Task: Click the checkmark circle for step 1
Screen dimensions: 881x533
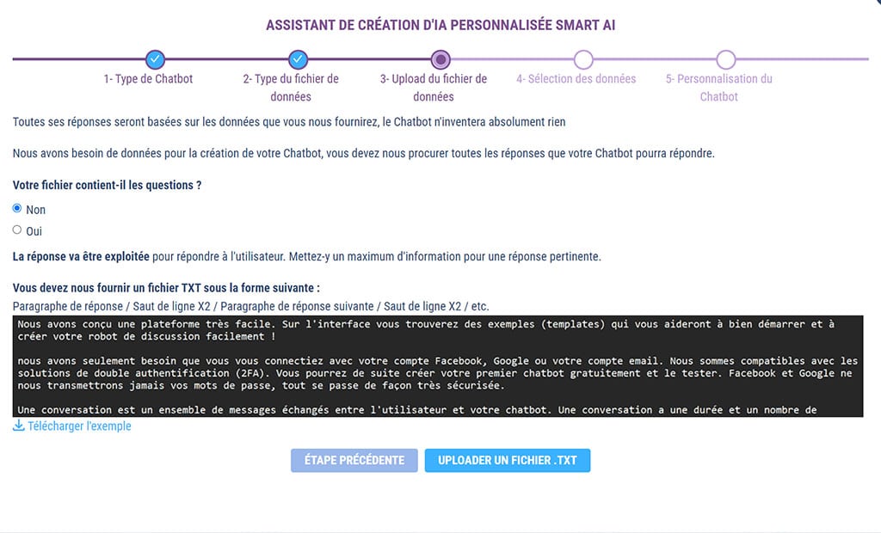Action: [x=155, y=59]
